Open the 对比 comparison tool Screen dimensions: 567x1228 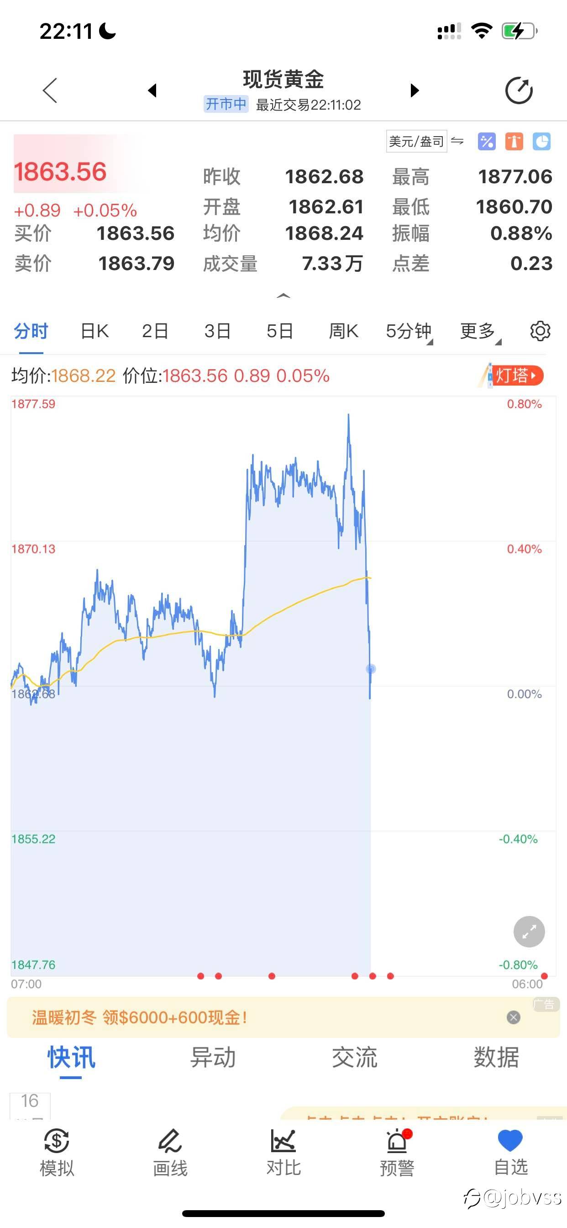[x=283, y=1153]
